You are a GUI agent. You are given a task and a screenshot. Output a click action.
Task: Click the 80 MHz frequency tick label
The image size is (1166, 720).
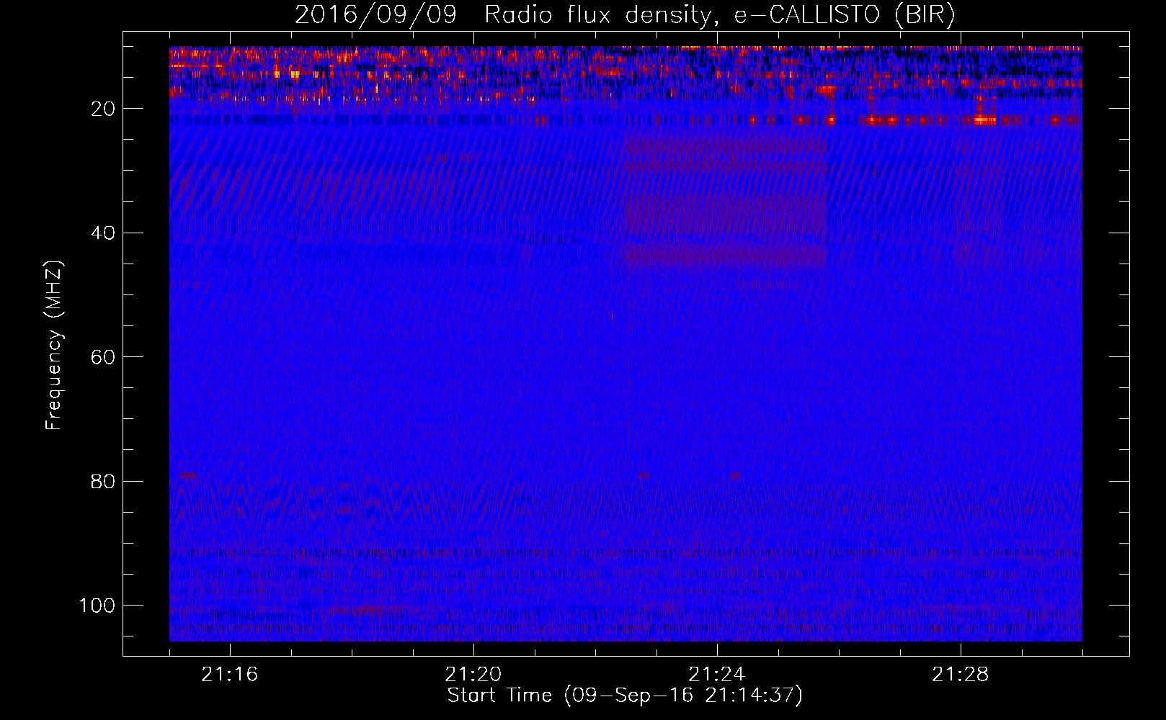(102, 481)
